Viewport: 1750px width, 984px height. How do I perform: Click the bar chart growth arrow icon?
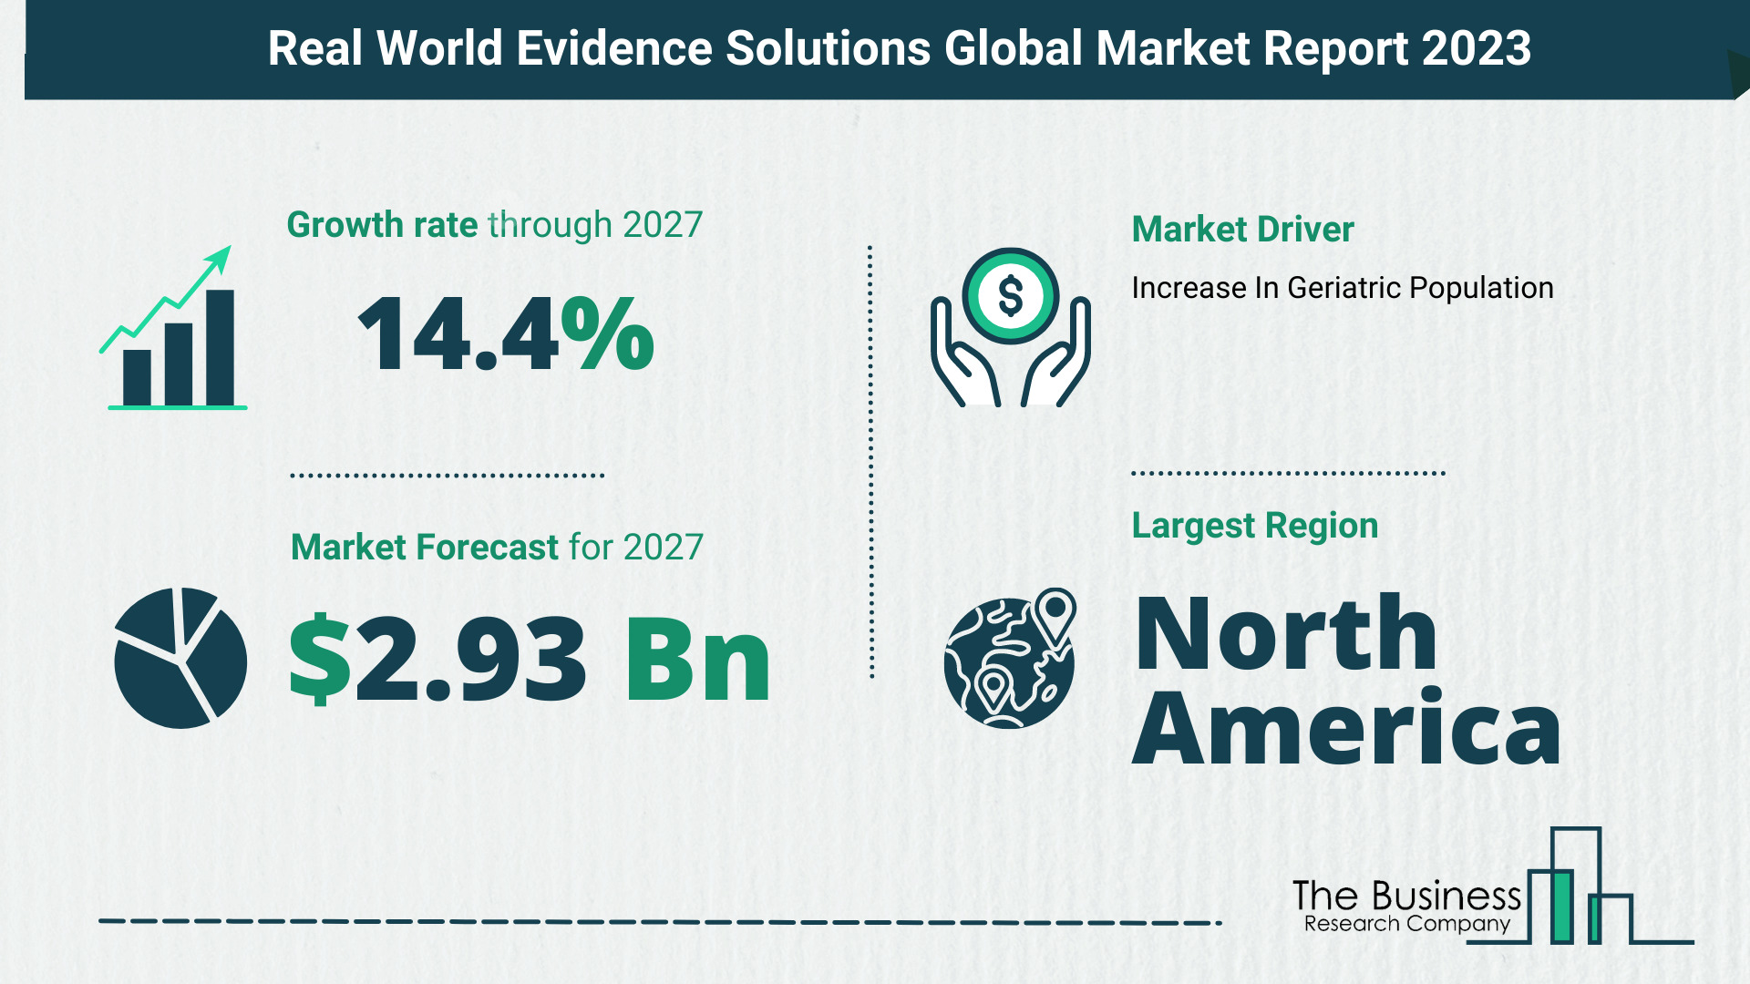click(x=173, y=327)
